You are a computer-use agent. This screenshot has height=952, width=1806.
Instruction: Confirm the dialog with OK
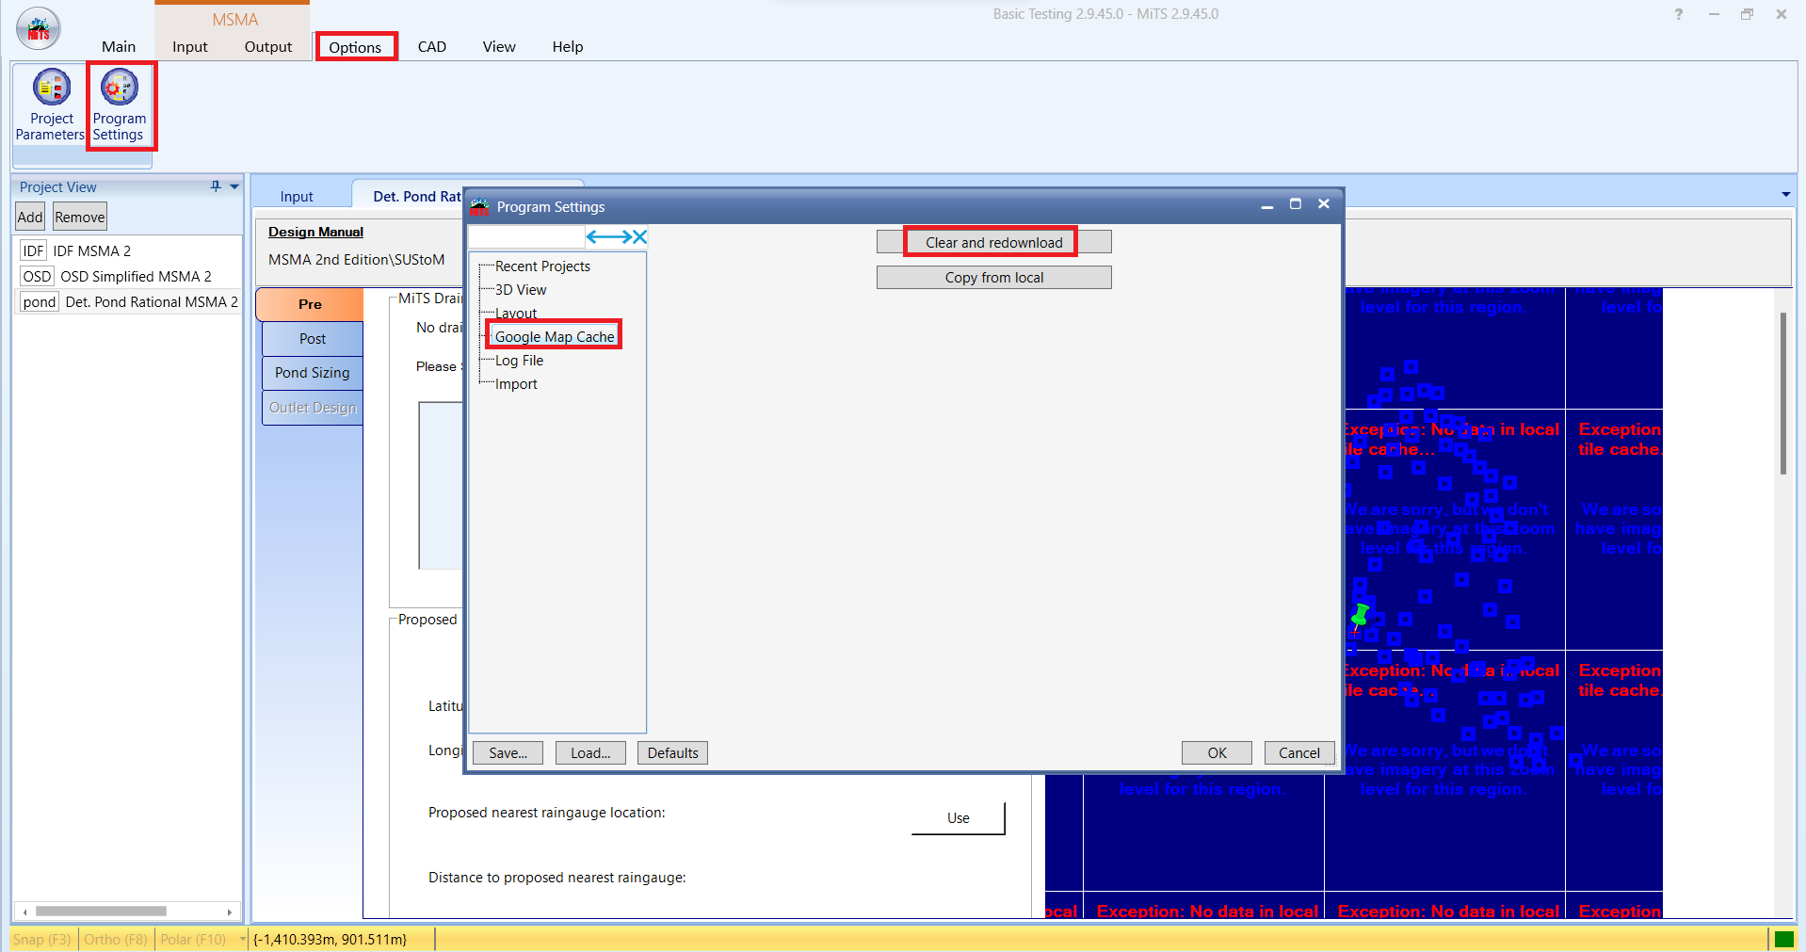tap(1217, 753)
